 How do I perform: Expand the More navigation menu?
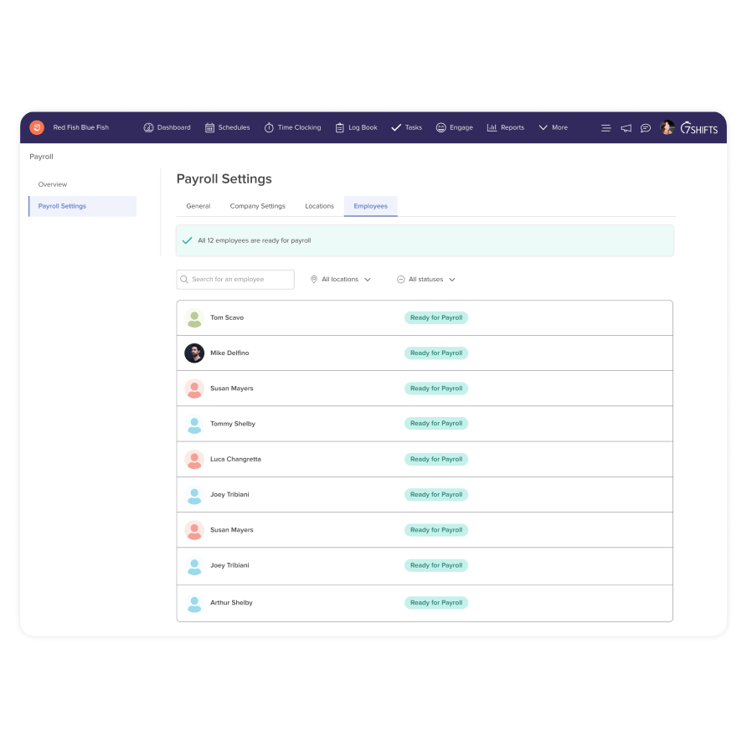point(553,127)
